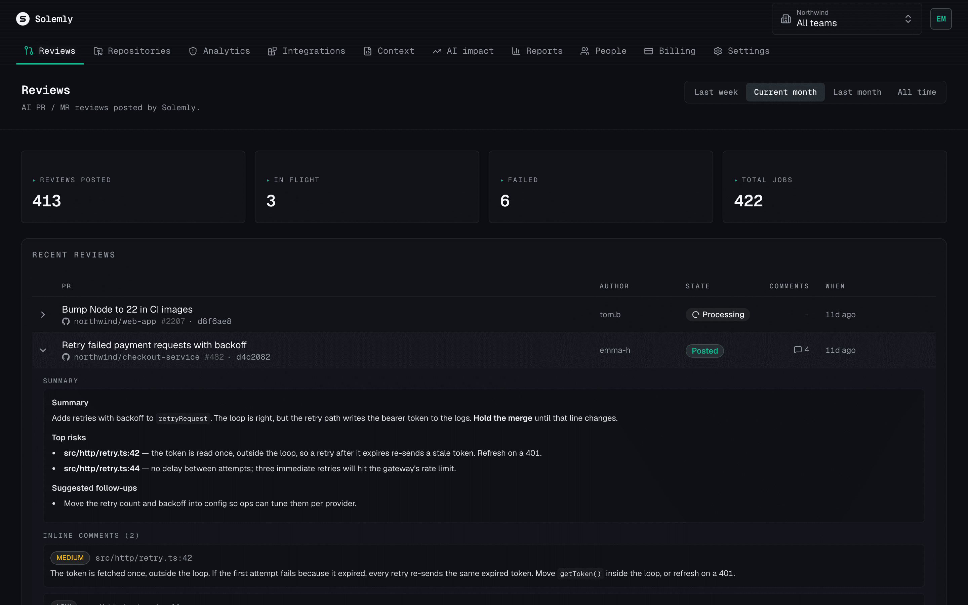Screen dimensions: 968x605
Task: Collapse the Retry failed payment requests row
Action: pos(43,350)
